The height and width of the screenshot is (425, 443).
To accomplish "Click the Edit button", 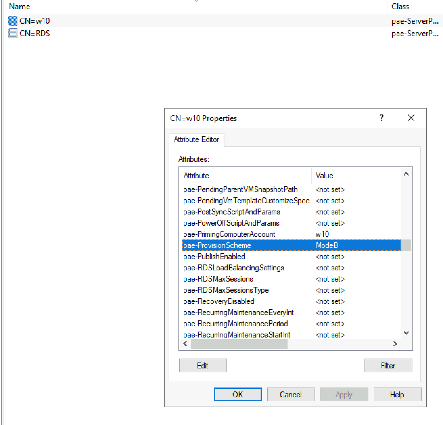I will tap(203, 365).
